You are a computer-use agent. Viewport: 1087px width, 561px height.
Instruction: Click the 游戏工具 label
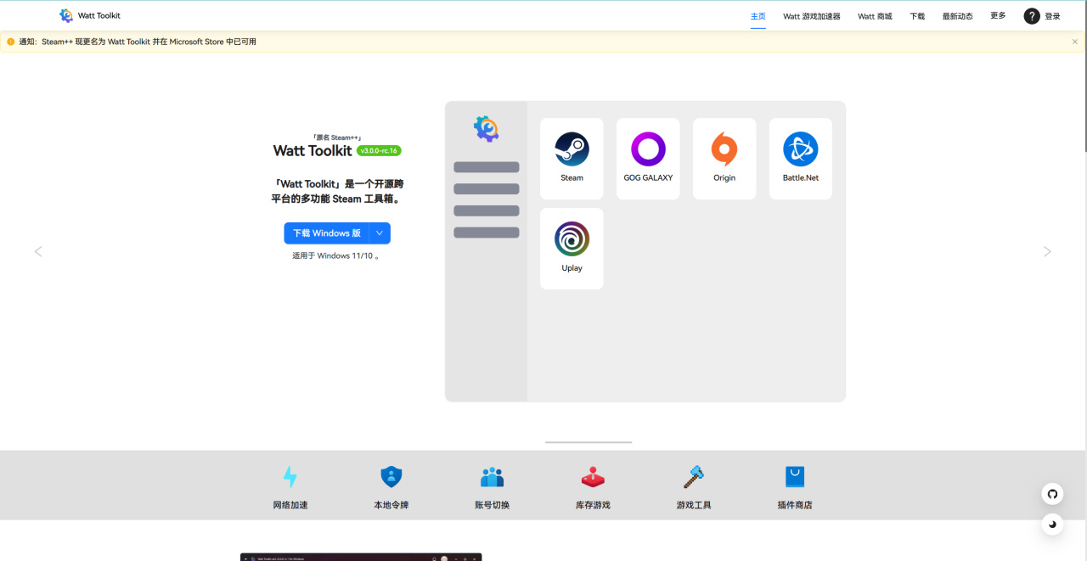694,505
